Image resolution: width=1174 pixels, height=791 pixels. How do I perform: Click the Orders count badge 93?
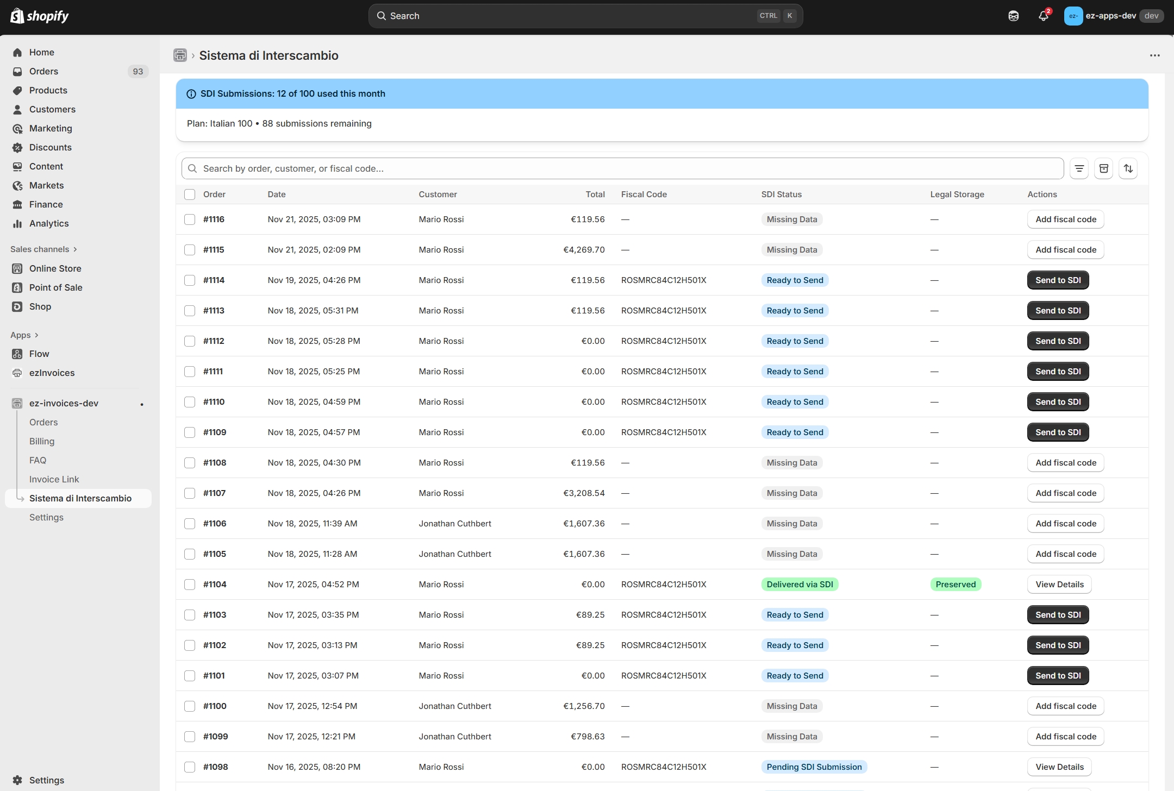138,71
